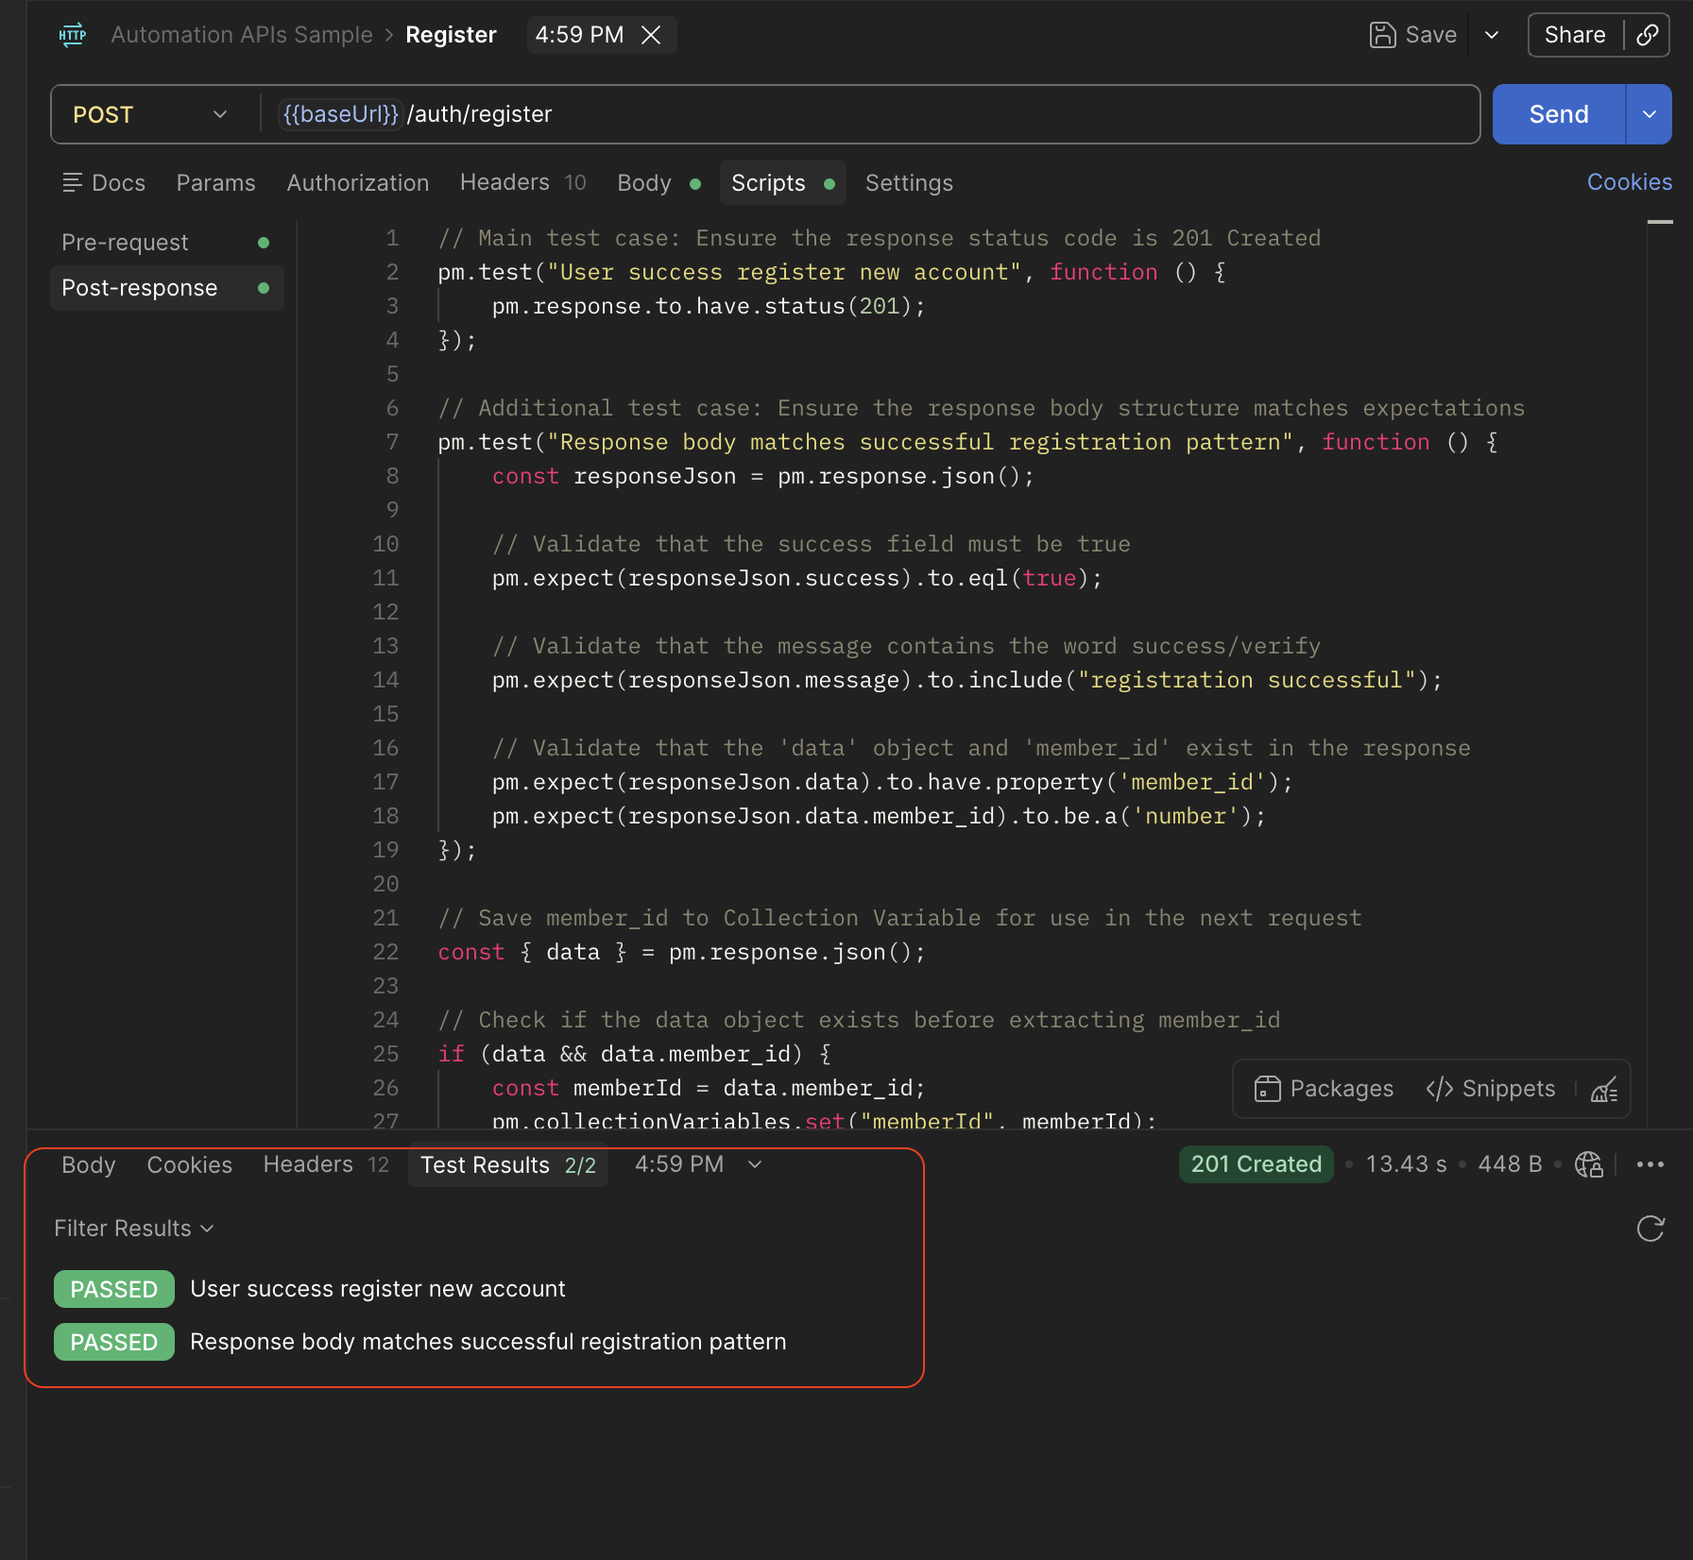
Task: Click the beautify code broom icon
Action: pos(1604,1089)
